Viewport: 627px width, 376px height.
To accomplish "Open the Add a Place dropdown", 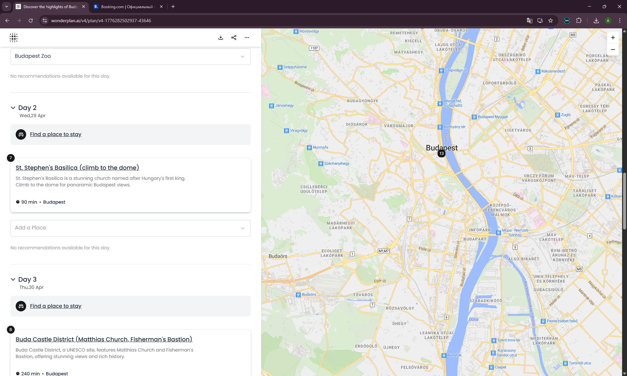I will coord(243,228).
